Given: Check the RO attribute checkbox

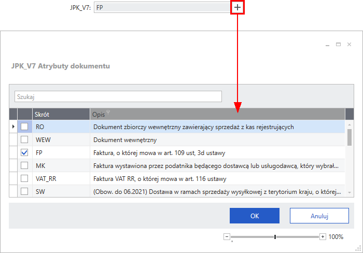Looking at the screenshot, I should [x=24, y=126].
